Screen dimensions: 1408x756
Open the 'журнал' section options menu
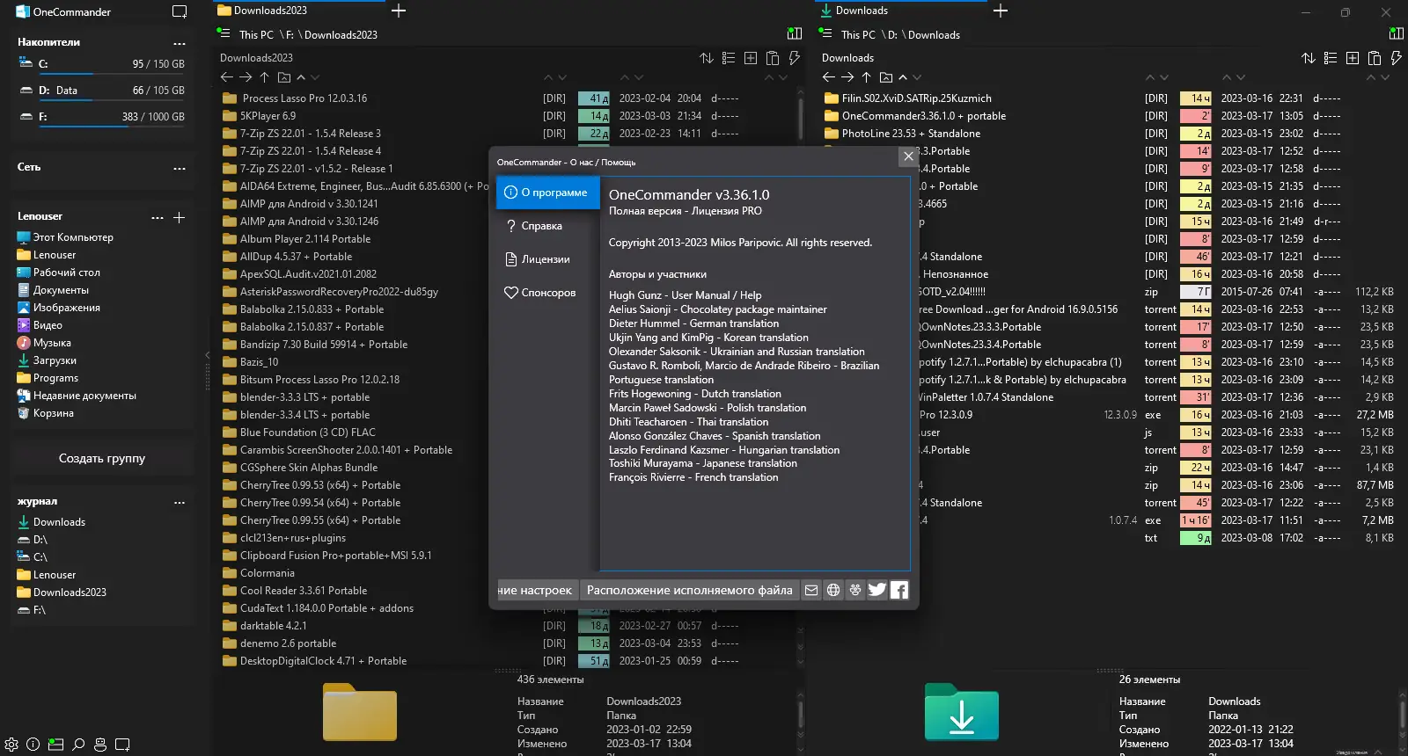tap(180, 502)
